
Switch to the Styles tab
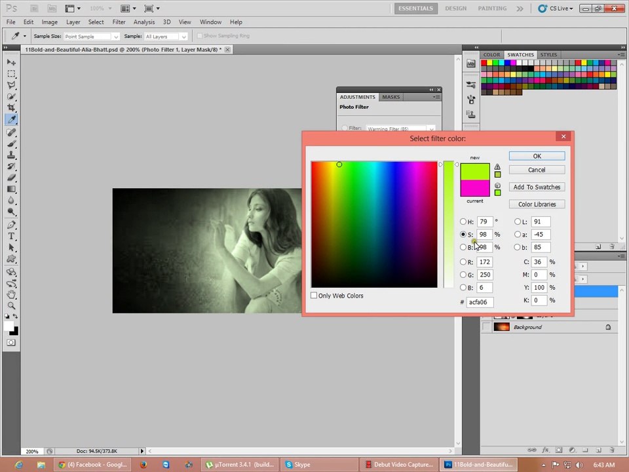click(x=548, y=54)
